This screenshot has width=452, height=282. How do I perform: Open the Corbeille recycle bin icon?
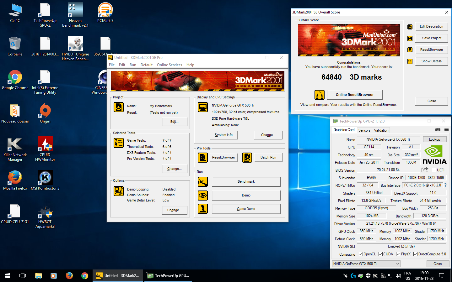coord(15,46)
